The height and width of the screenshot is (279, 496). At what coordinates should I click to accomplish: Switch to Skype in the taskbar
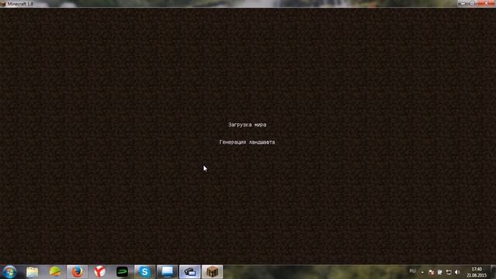[145, 272]
